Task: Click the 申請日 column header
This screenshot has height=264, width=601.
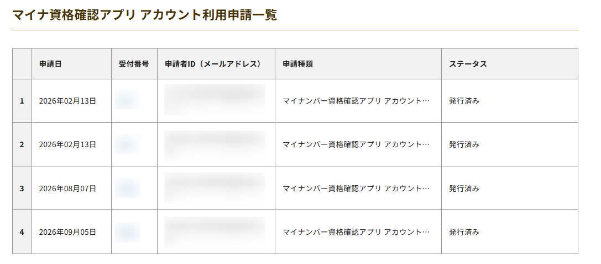Action: point(50,64)
